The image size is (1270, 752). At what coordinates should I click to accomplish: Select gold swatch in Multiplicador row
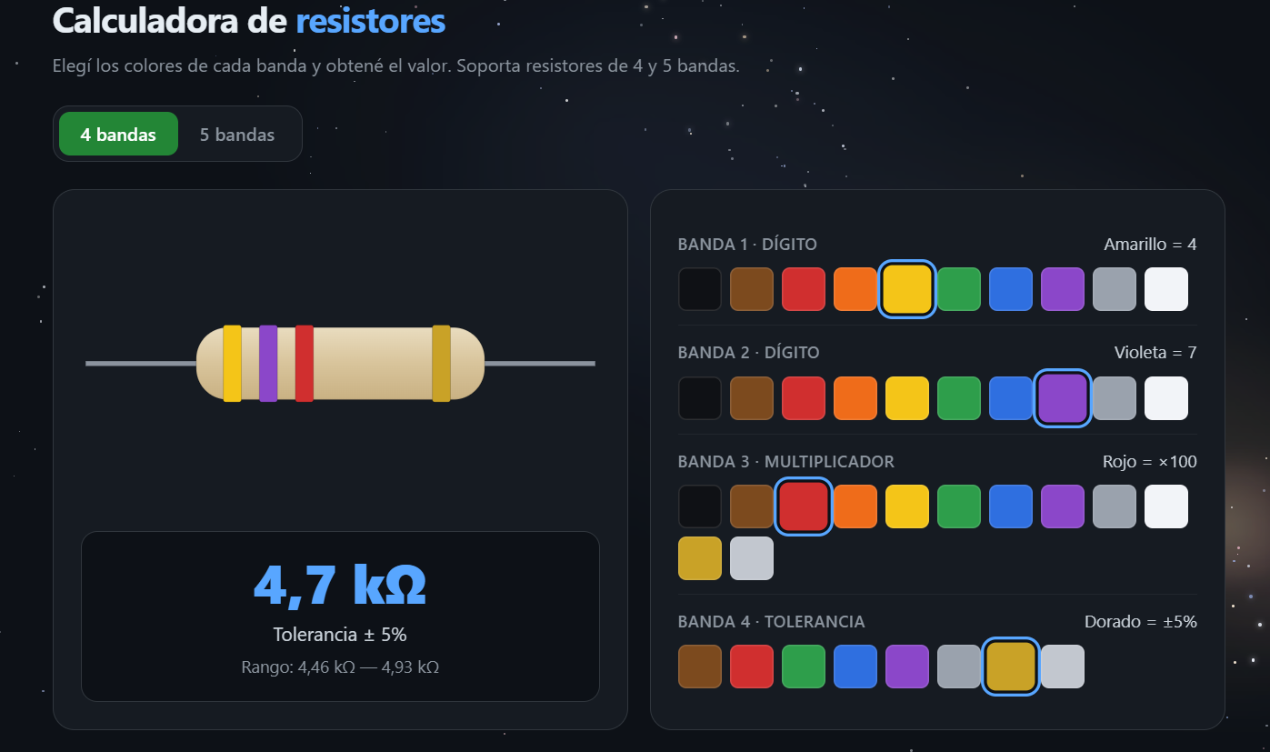[x=700, y=558]
